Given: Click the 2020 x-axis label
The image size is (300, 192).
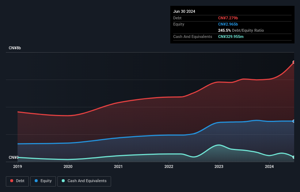Looking at the screenshot, I should click(x=68, y=166).
